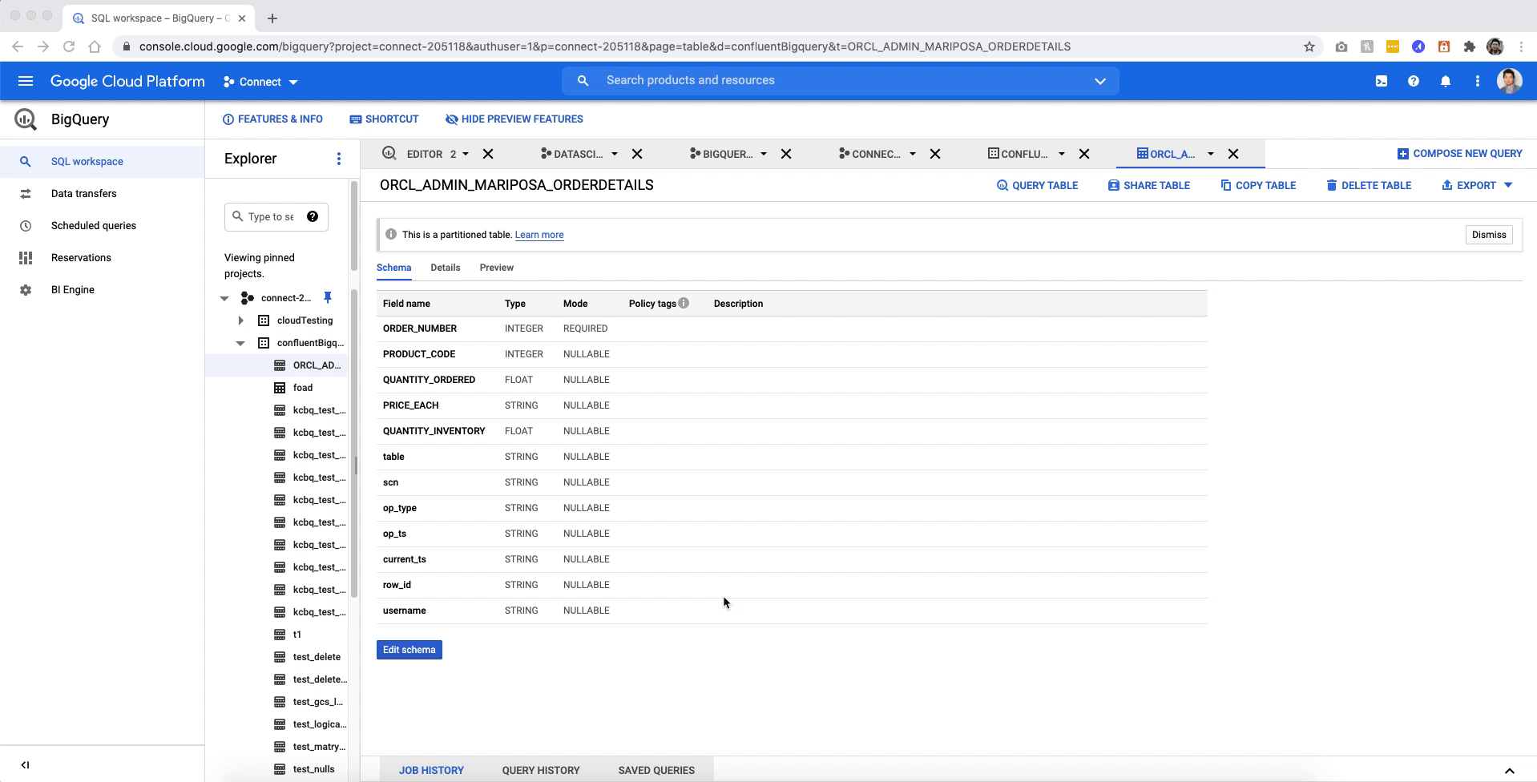Image resolution: width=1537 pixels, height=782 pixels.
Task: Open Data transfers in the BigQuery sidebar
Action: [x=84, y=193]
